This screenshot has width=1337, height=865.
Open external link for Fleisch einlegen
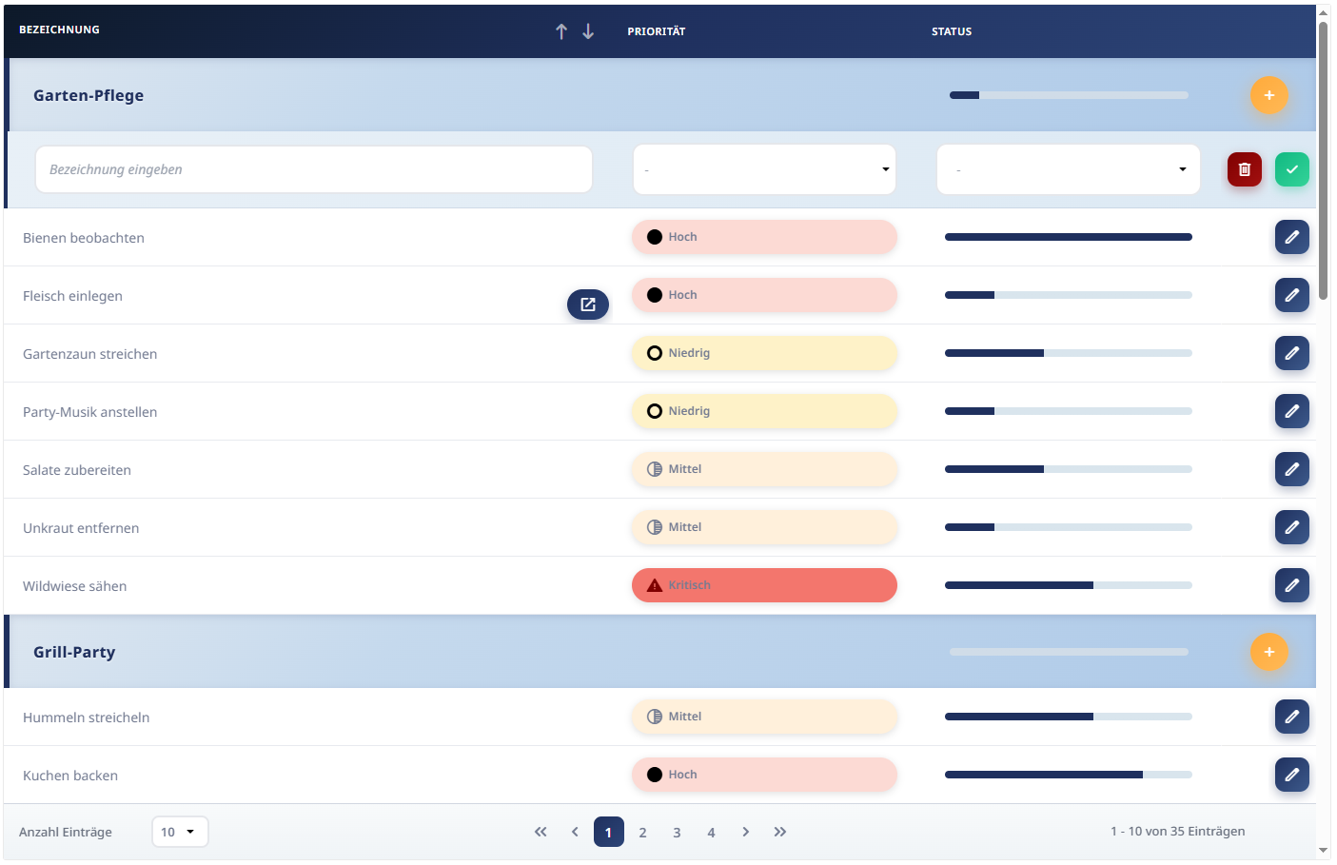tap(588, 305)
